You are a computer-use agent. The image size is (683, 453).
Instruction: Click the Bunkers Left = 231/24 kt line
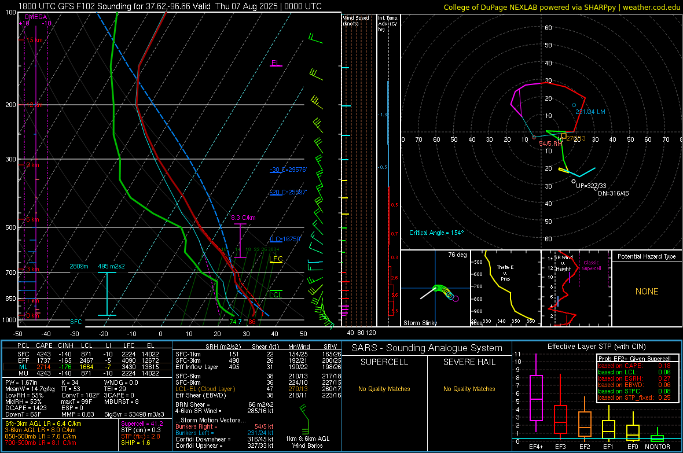[x=225, y=433]
